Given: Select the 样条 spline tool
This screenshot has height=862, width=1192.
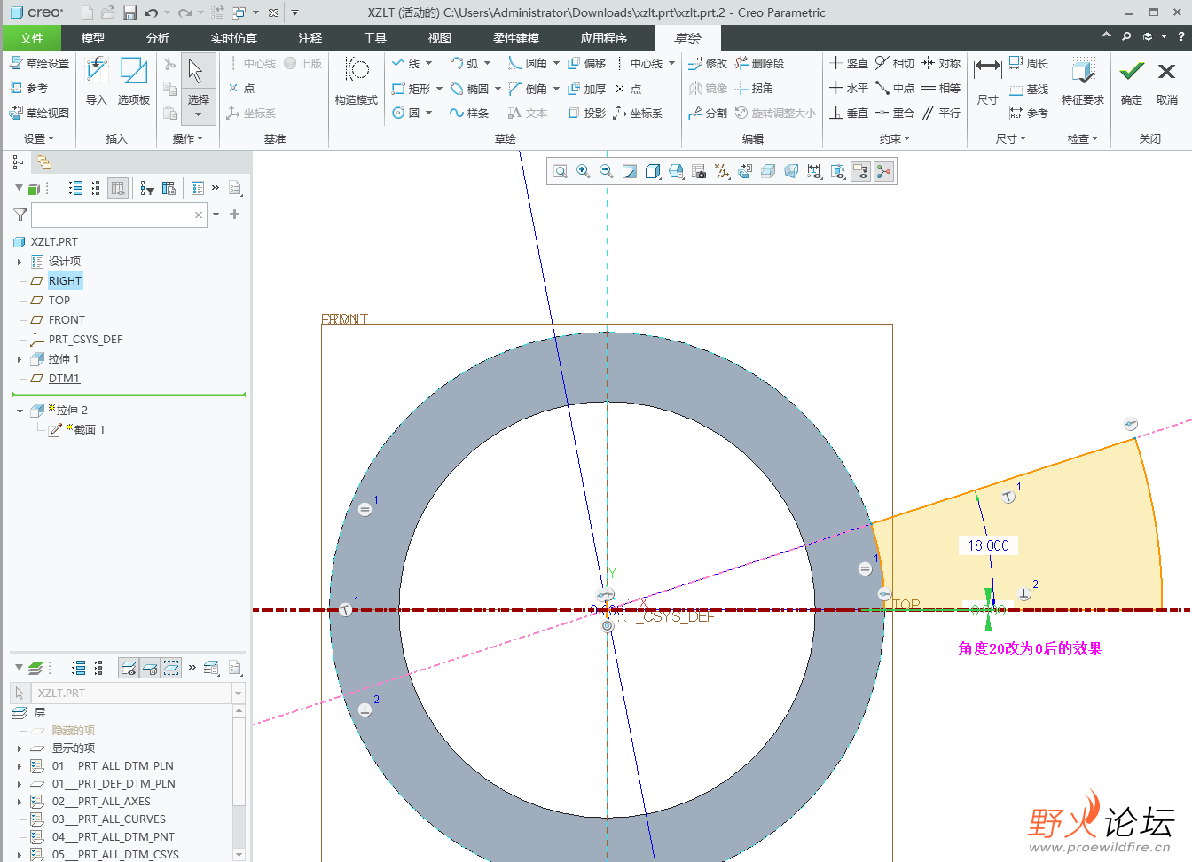Looking at the screenshot, I should (x=469, y=114).
